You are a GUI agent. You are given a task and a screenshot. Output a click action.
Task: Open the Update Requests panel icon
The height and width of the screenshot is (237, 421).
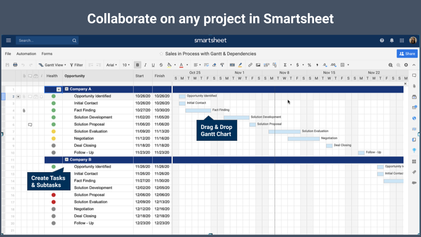pos(414,108)
